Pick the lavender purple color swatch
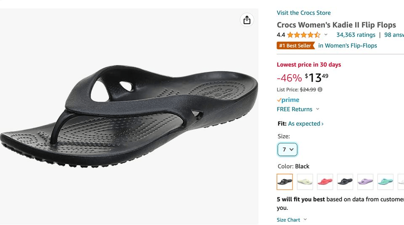 (x=365, y=182)
